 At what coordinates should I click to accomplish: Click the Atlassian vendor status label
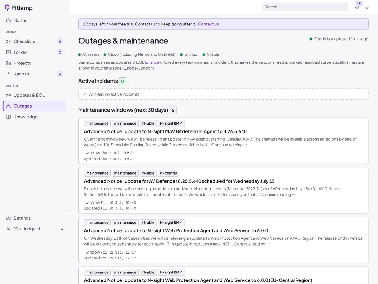(91, 54)
